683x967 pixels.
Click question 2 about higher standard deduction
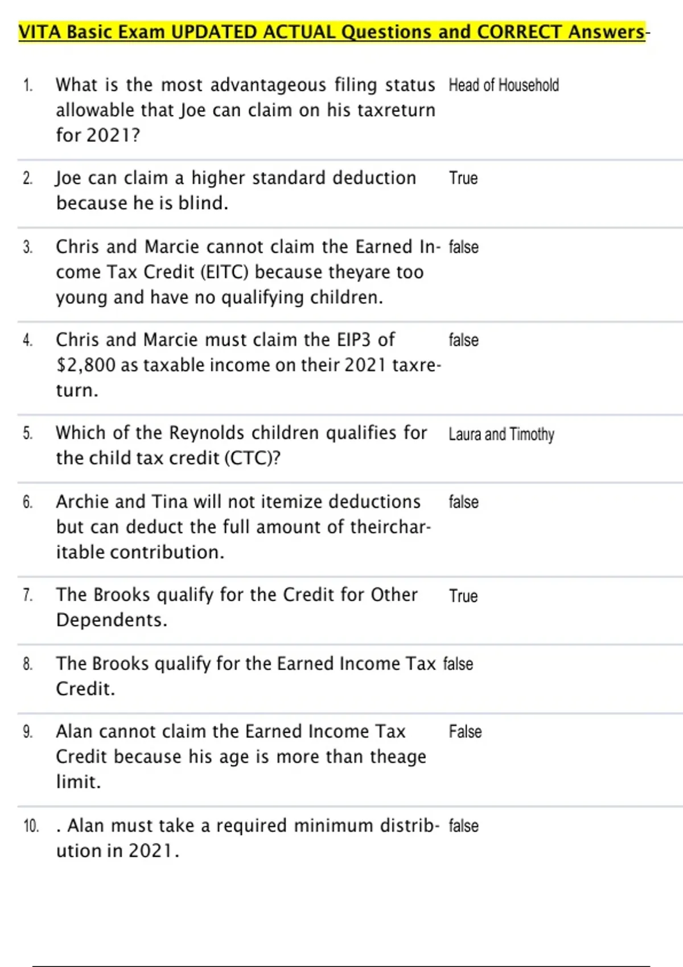click(236, 190)
